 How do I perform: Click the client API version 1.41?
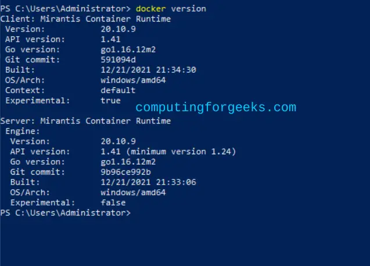[111, 39]
